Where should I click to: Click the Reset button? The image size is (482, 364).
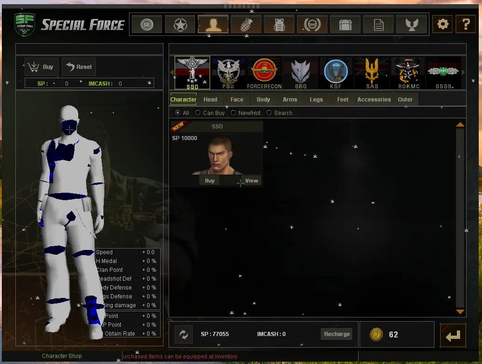[79, 67]
